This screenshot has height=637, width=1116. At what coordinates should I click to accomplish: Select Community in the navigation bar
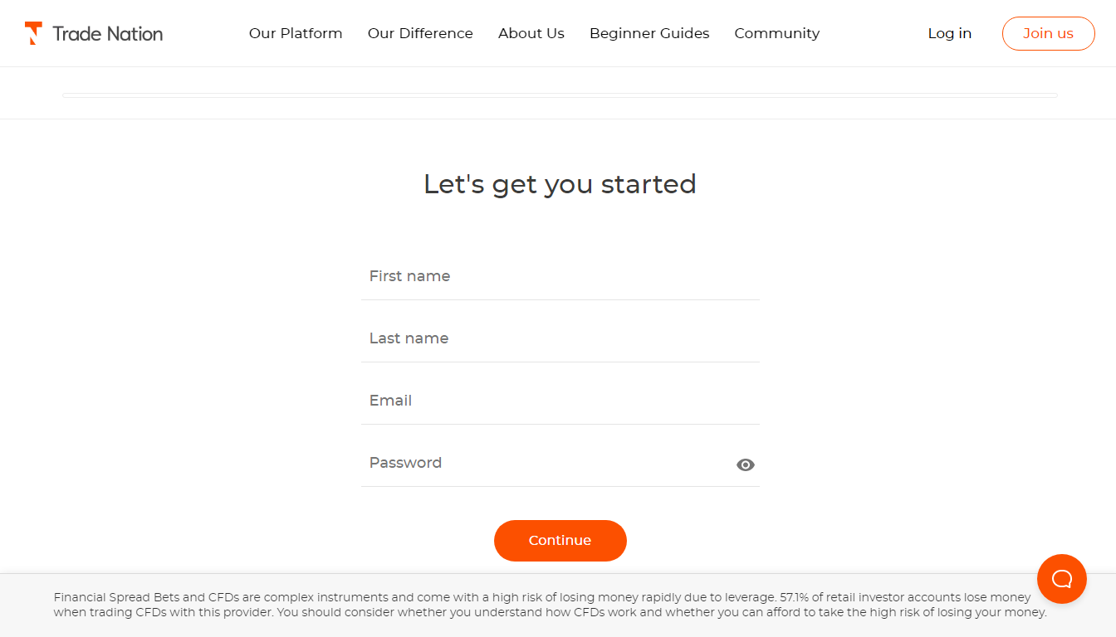(776, 34)
